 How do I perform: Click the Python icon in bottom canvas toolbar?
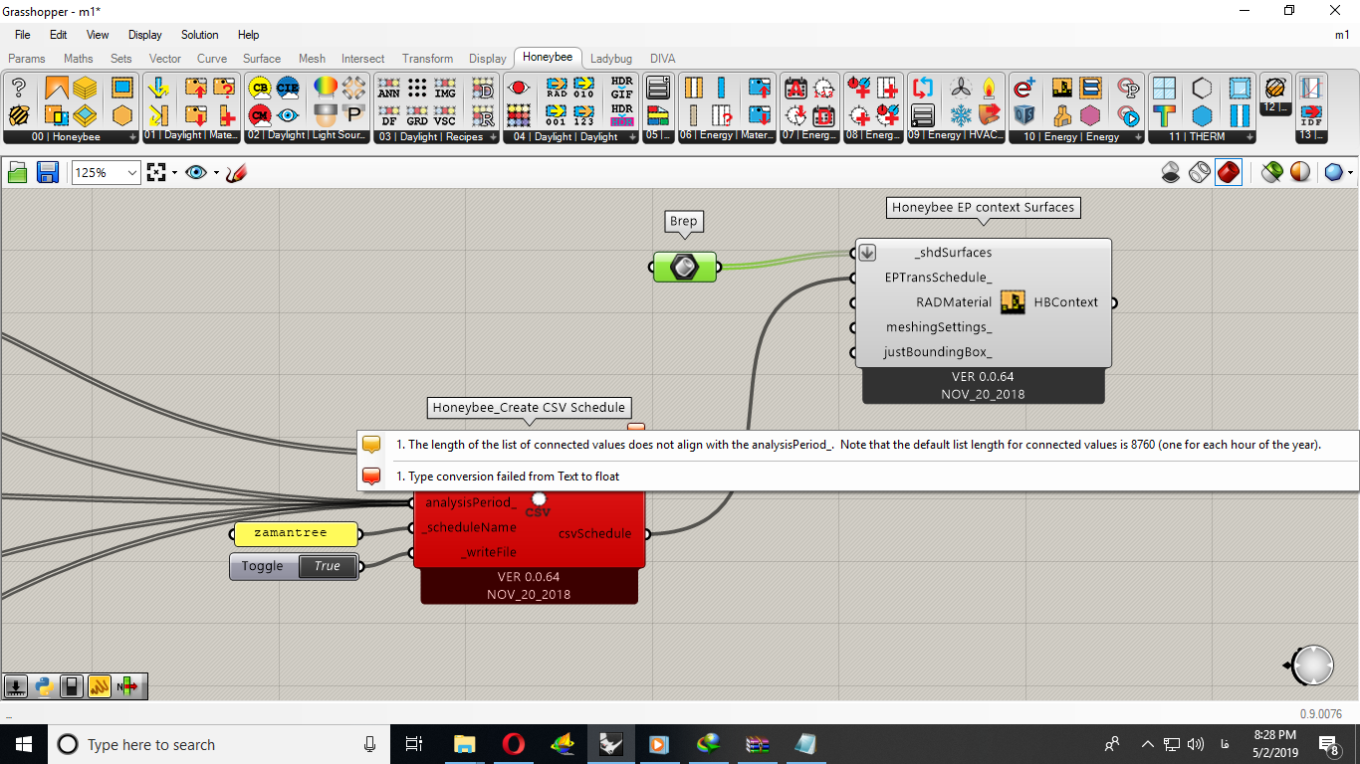pyautogui.click(x=44, y=685)
